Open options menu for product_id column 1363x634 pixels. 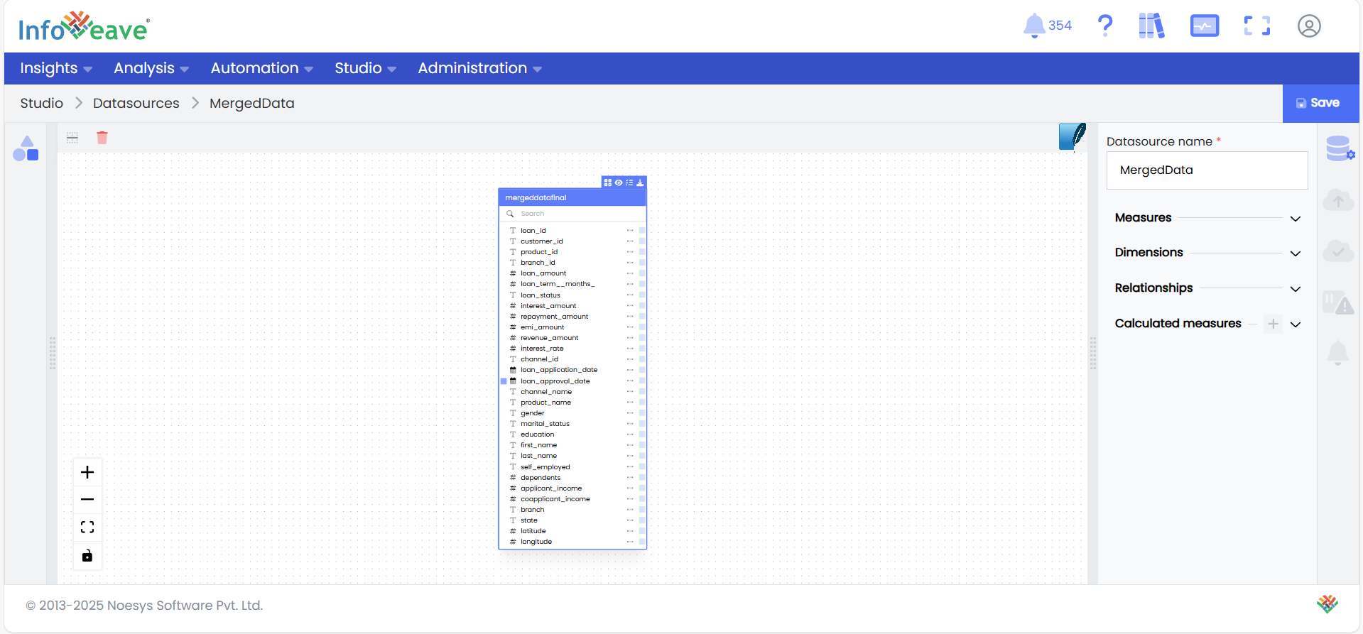point(630,252)
